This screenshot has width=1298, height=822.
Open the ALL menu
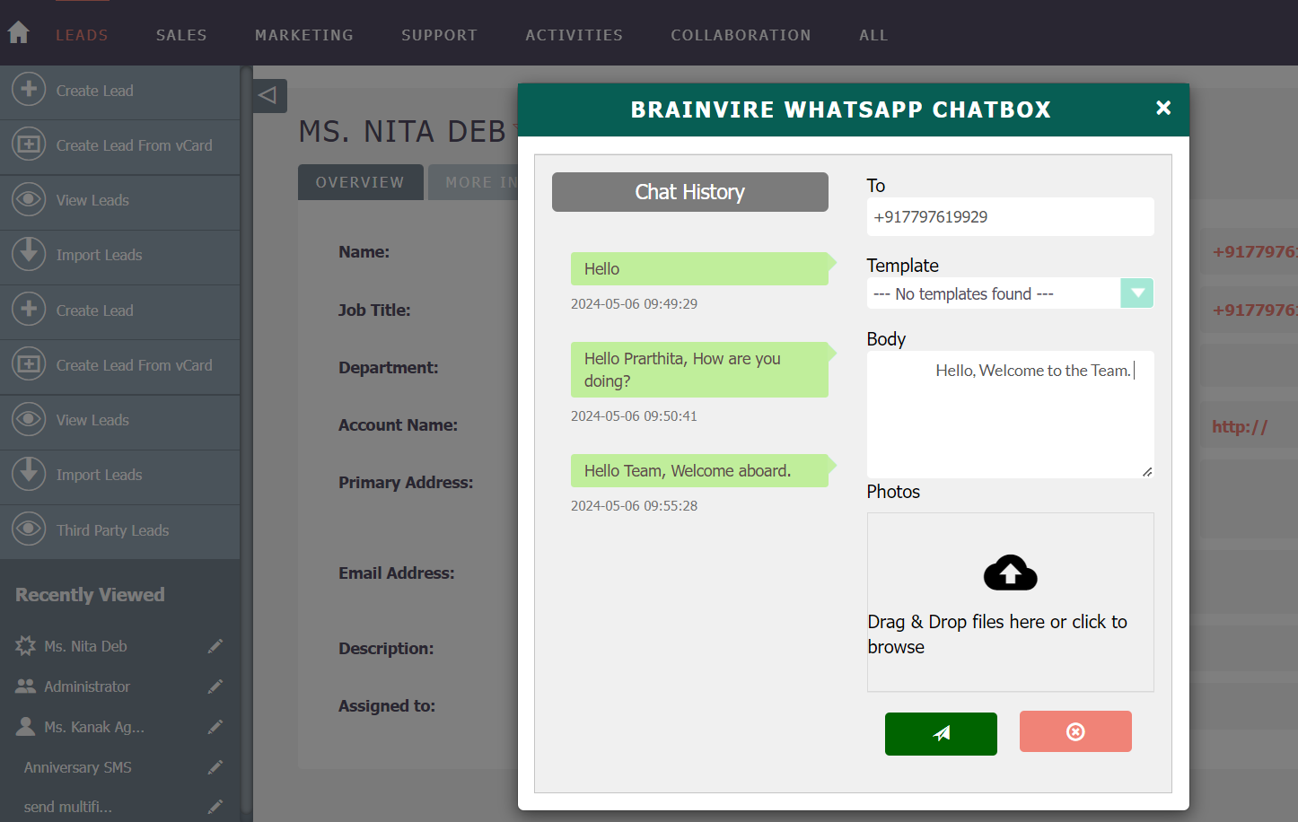point(873,35)
